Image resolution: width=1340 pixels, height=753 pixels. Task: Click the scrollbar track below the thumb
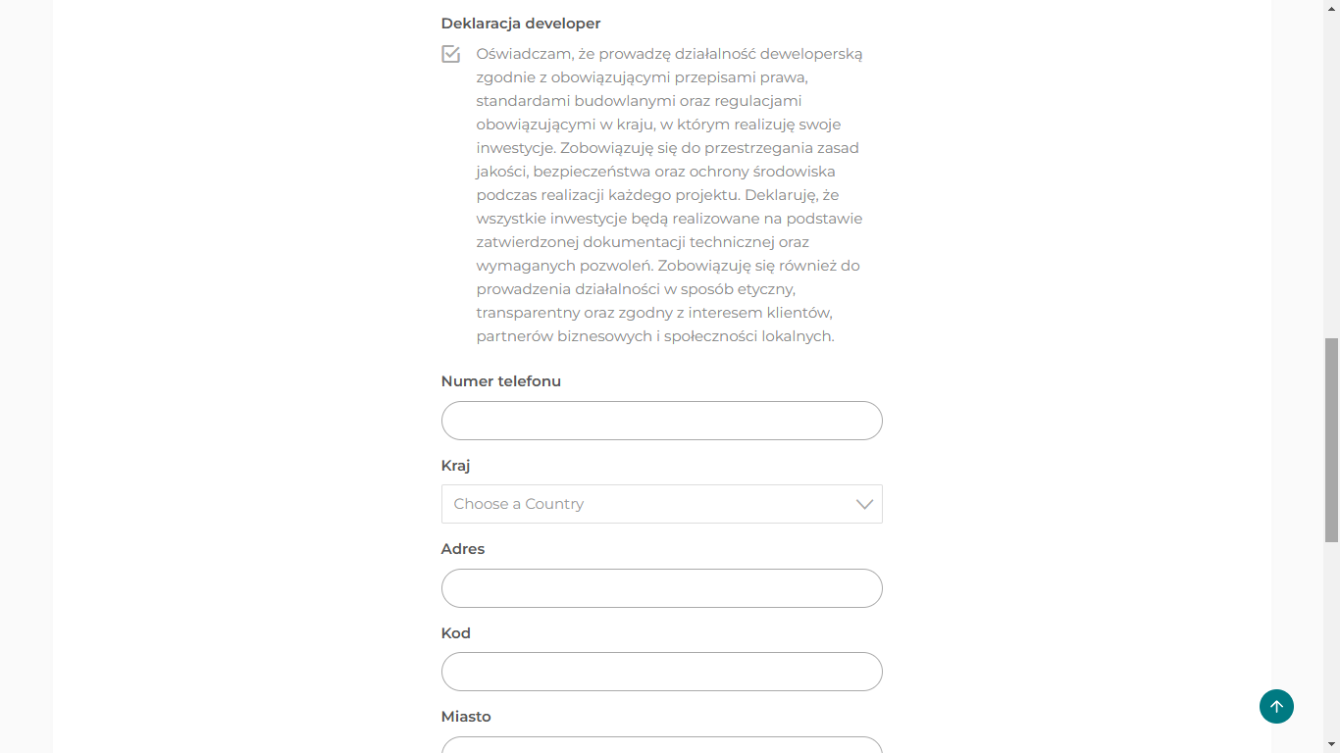(x=1331, y=639)
